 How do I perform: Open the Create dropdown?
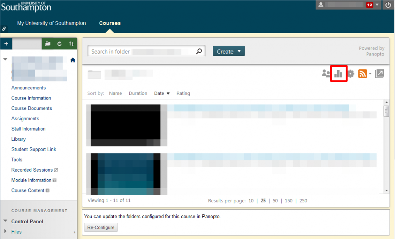(229, 51)
